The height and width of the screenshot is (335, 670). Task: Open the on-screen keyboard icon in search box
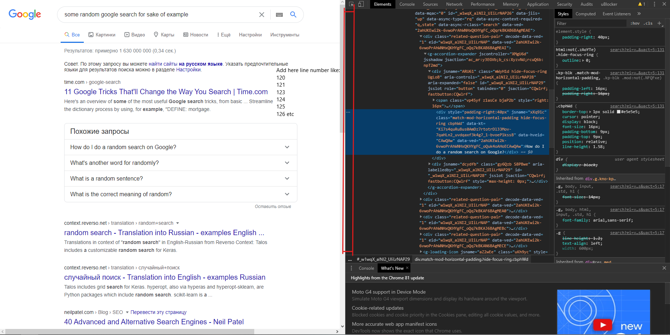pos(279,15)
